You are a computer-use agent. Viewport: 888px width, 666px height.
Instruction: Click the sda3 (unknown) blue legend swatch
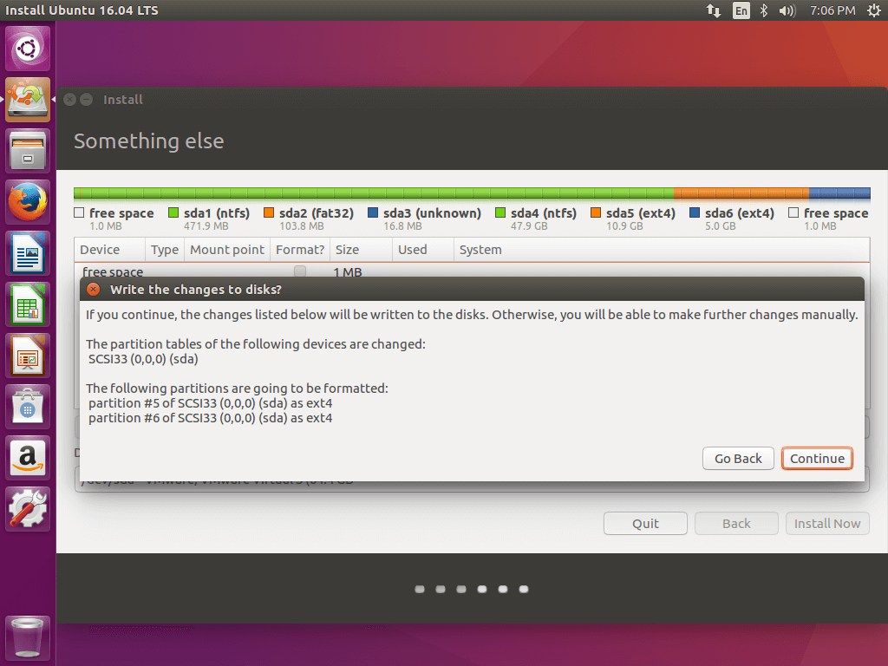point(373,212)
